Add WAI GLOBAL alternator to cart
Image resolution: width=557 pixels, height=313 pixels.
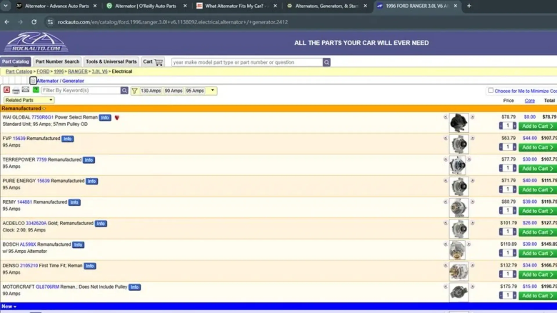538,126
